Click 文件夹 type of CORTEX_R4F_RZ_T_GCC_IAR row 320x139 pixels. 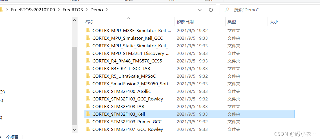234,68
